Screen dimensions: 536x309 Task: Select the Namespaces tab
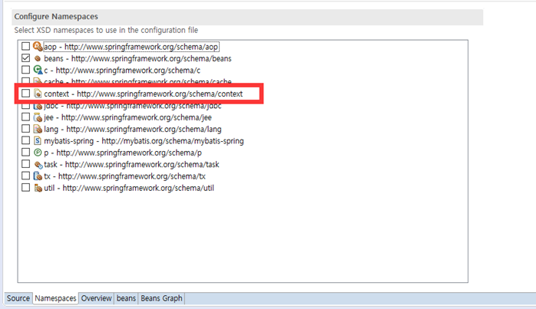pos(55,298)
